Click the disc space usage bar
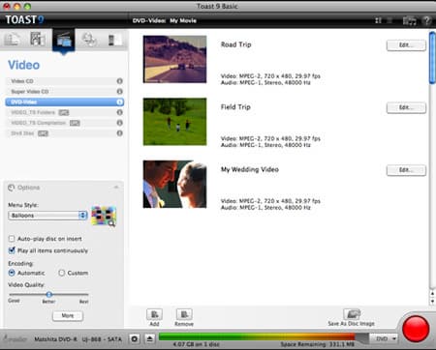Screen dimensions: 436x350 point(264,337)
